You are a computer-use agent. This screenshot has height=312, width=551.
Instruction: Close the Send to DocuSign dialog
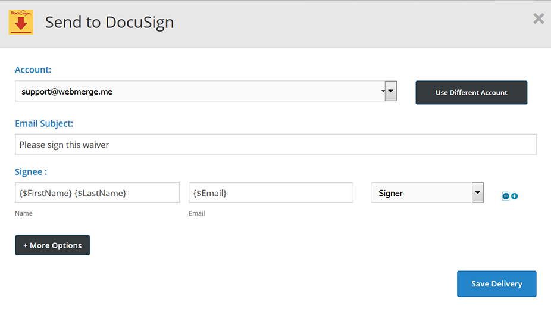coord(539,19)
